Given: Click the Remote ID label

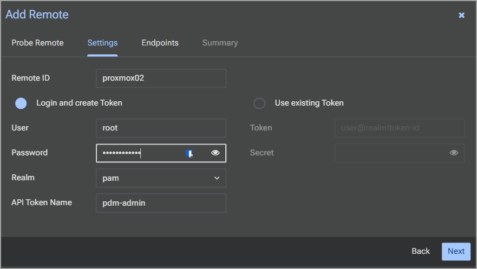Looking at the screenshot, I should (31, 78).
